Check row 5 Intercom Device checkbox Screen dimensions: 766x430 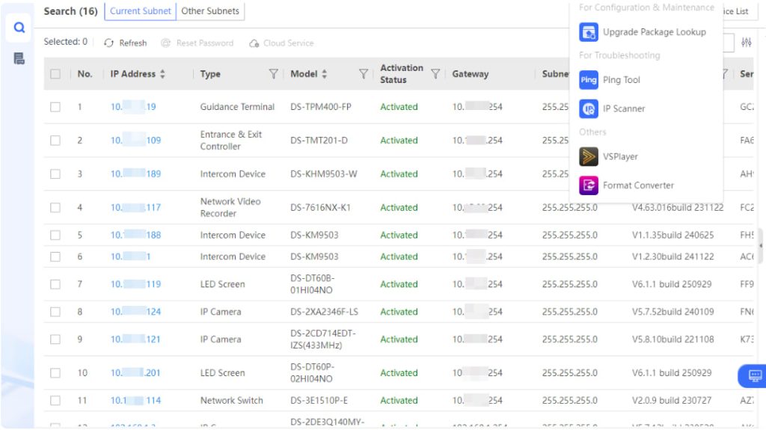[x=55, y=235]
